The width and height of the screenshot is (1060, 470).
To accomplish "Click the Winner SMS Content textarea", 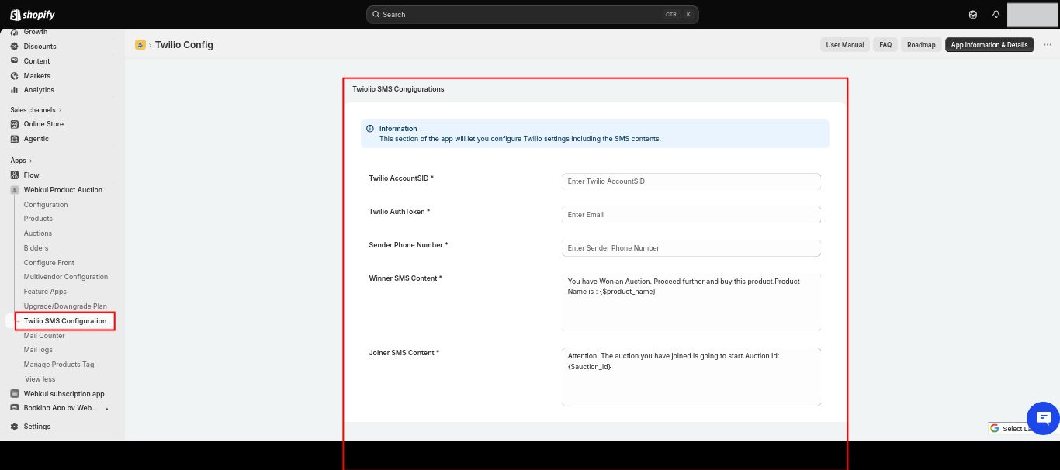I will 691,302.
